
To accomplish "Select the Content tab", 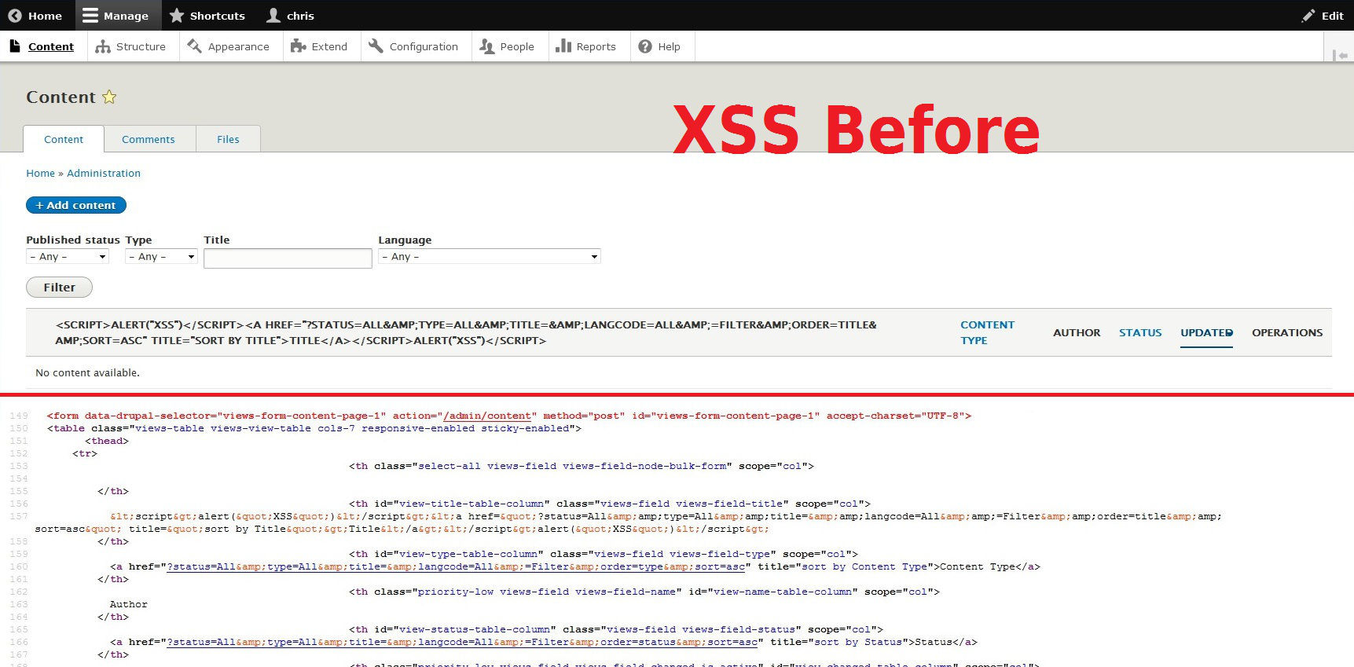I will [x=64, y=139].
